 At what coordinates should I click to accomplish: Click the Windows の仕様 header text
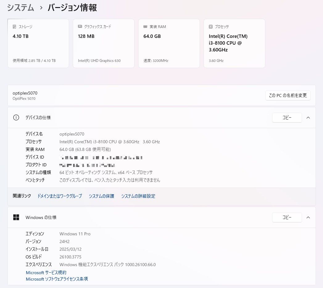(41, 217)
